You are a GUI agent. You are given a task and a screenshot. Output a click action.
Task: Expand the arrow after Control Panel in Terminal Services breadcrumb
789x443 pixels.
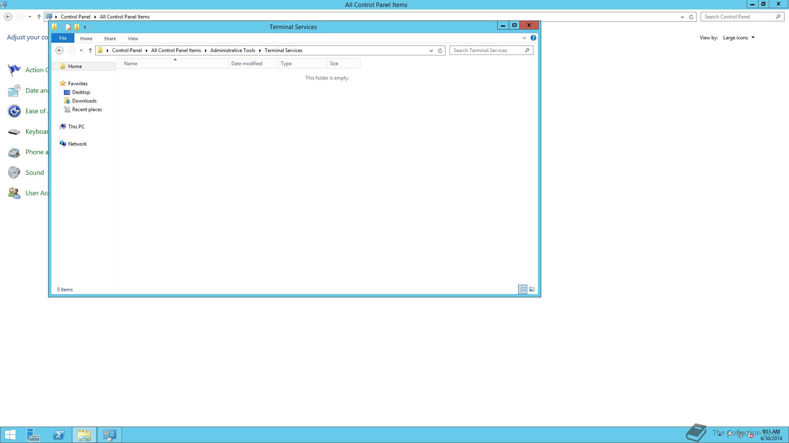click(147, 50)
